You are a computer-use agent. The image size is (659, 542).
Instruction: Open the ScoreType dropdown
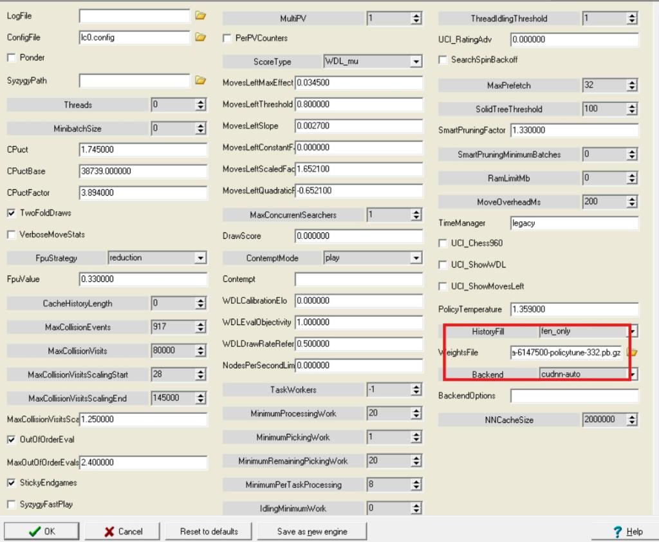point(416,62)
